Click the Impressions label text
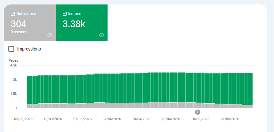 point(29,49)
